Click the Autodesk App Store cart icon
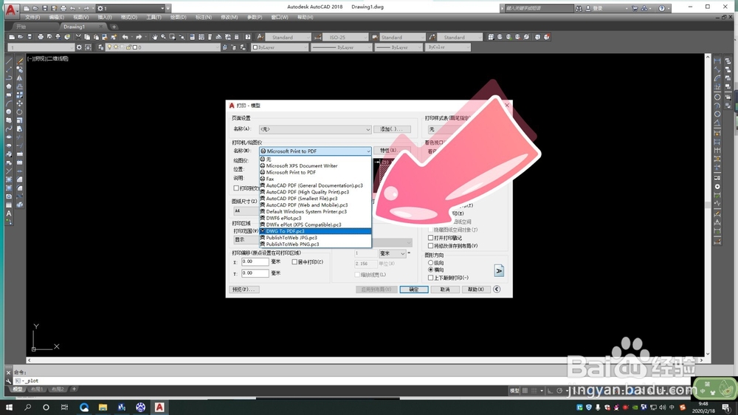Screen dimensions: 738x415 (x=635, y=8)
